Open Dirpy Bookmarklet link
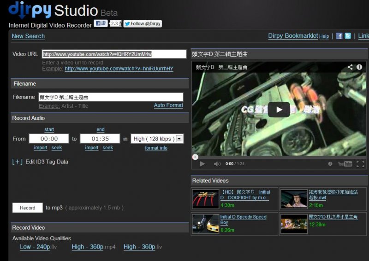Viewport: 369px width, 261px height. coord(293,36)
